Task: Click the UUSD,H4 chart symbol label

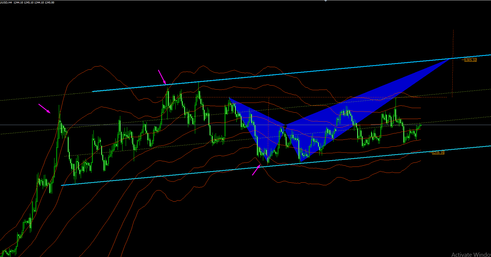Action: tap(6, 3)
